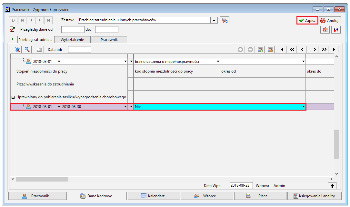Open the bottom Pracownik tab

(x=37, y=196)
